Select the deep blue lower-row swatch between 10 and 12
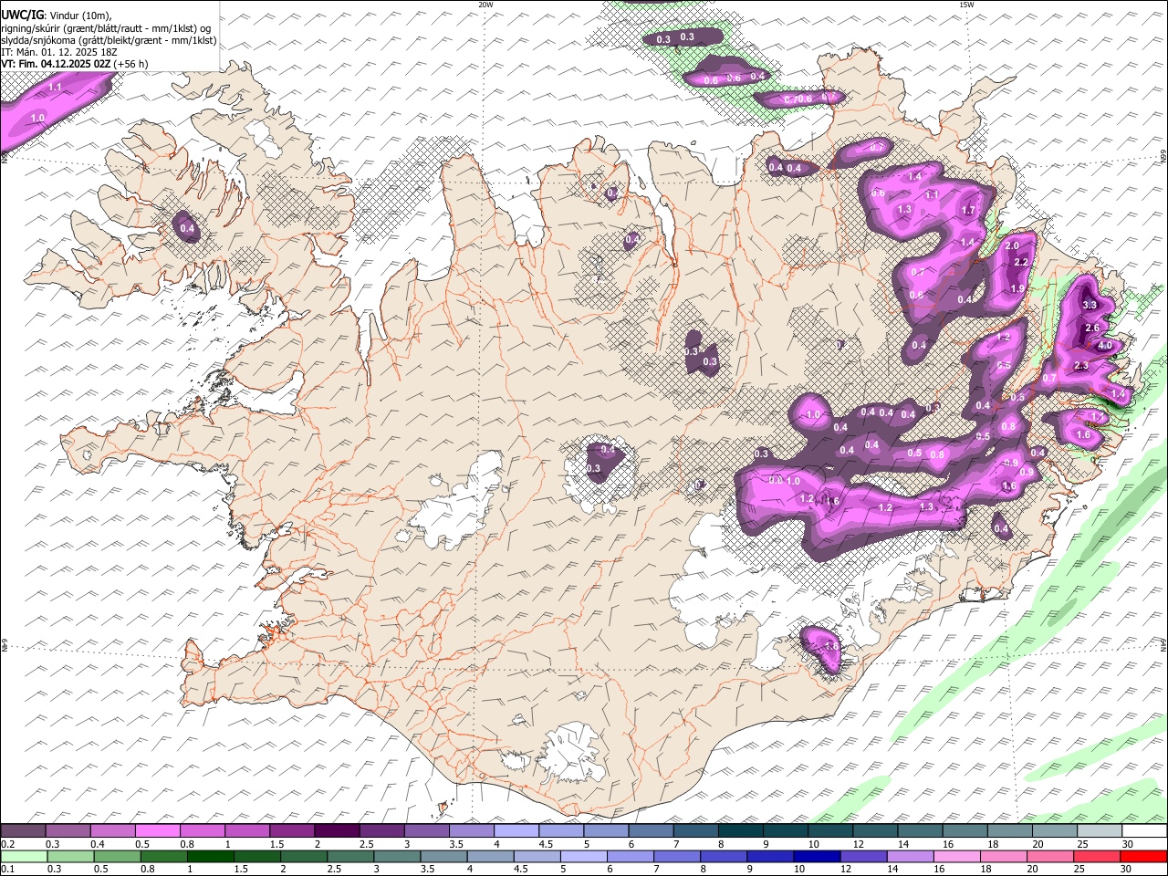Image resolution: width=1168 pixels, height=876 pixels. tap(816, 857)
